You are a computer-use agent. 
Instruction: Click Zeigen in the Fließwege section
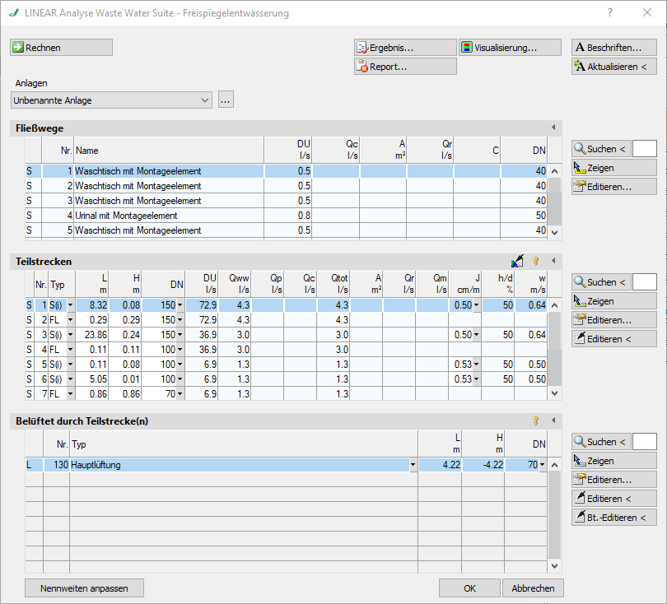[613, 168]
